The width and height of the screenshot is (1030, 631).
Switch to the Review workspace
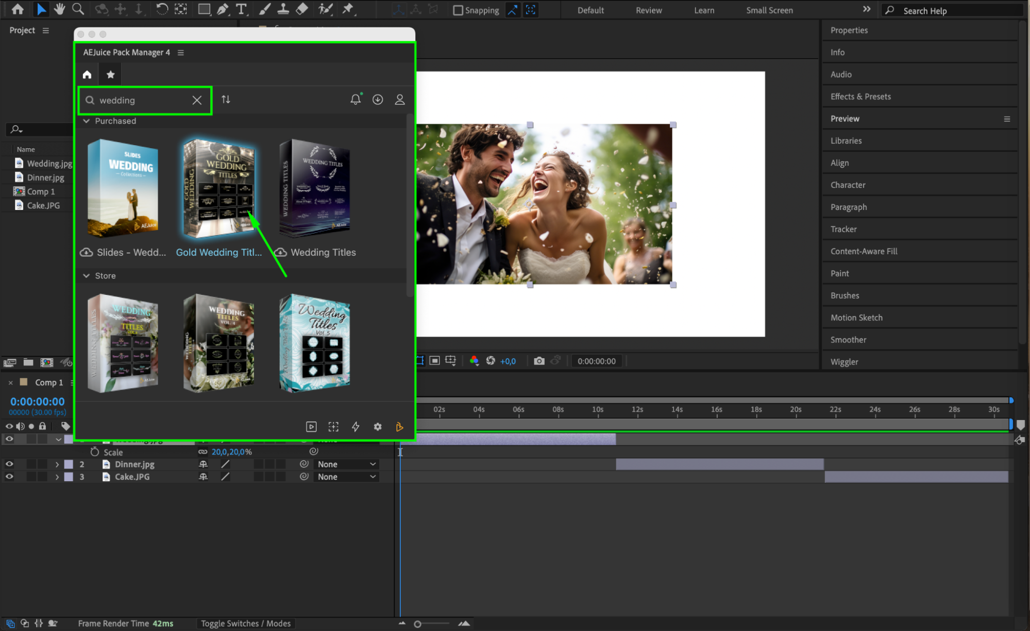point(648,10)
